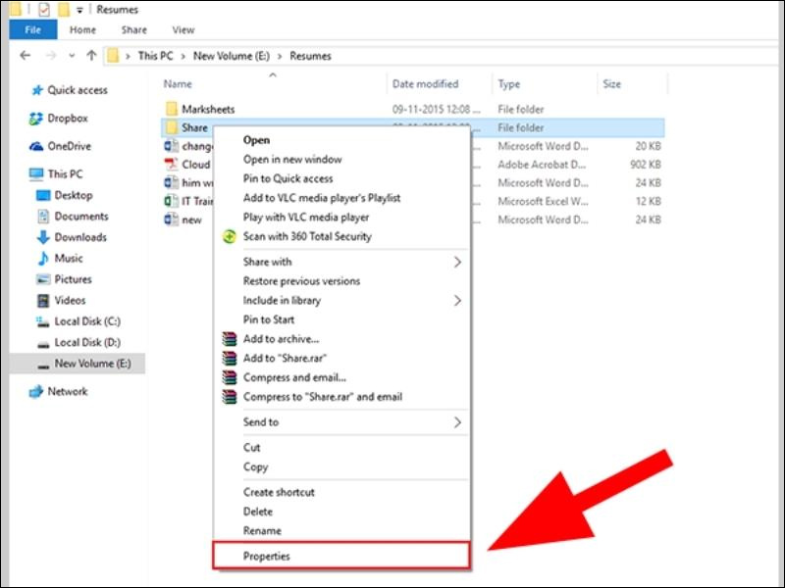This screenshot has height=588, width=785.
Task: Sort files by the Date modified column
Action: pos(425,83)
